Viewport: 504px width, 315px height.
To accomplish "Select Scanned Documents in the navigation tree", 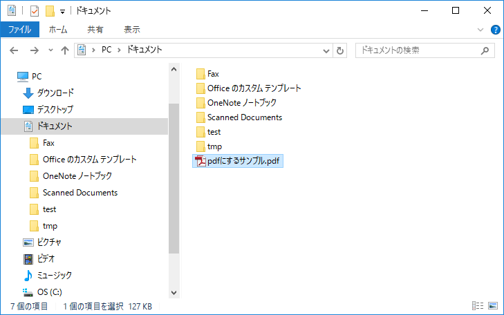I will 80,193.
